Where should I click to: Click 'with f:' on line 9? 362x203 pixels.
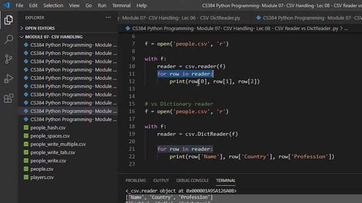coord(156,59)
